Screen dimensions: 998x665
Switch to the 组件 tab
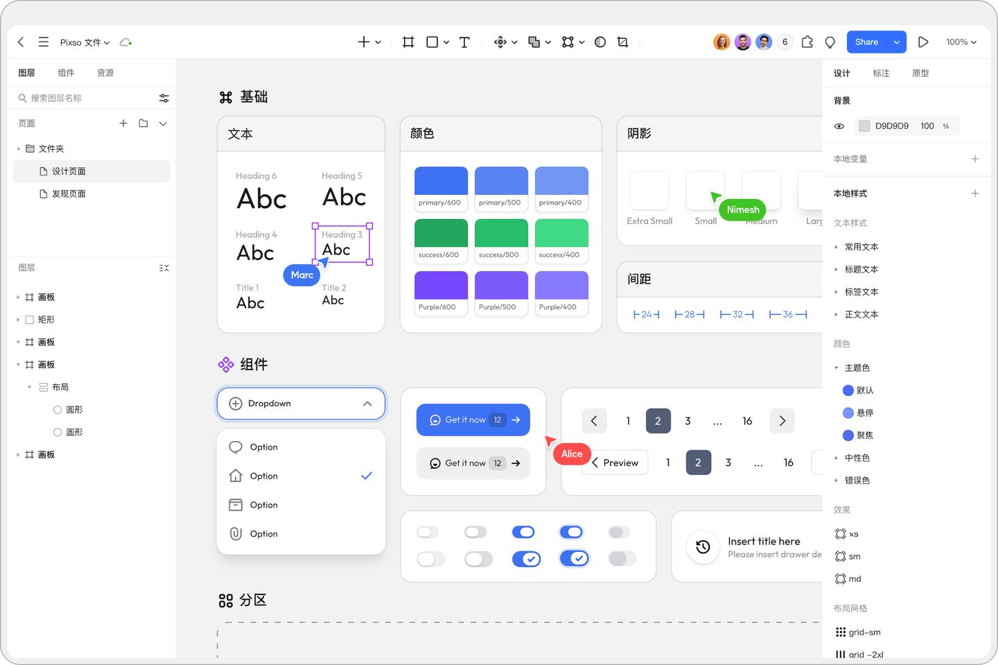coord(66,73)
